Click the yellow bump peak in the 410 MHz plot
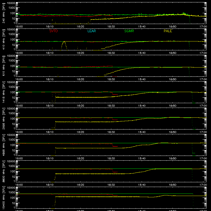The image size is (211, 211). click(x=64, y=42)
